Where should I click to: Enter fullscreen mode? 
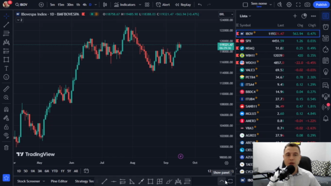coord(298,5)
